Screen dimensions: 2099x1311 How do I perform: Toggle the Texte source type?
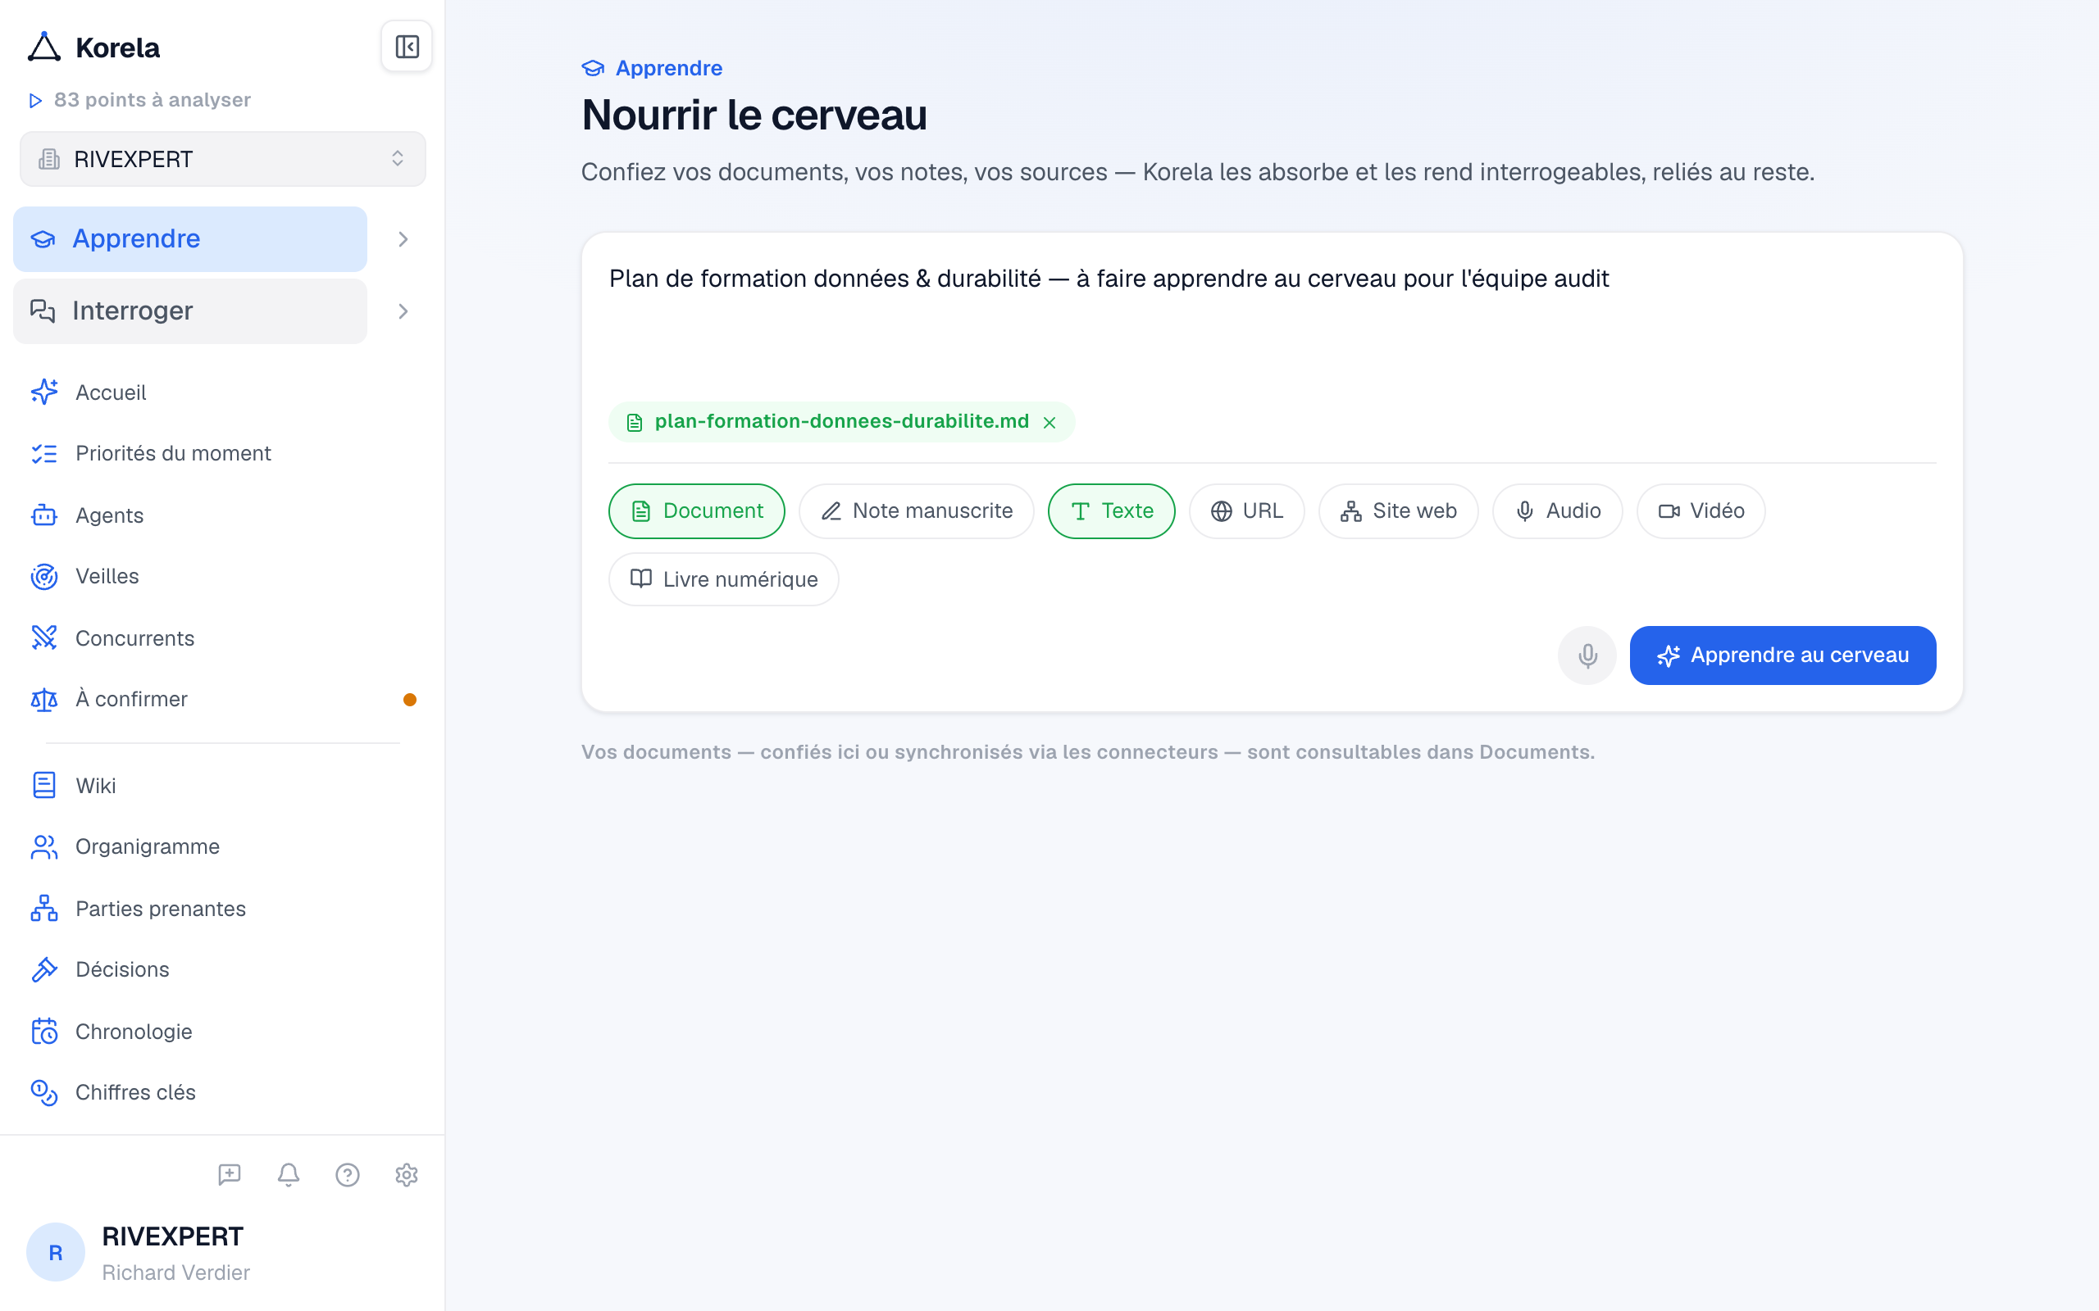(x=1111, y=511)
